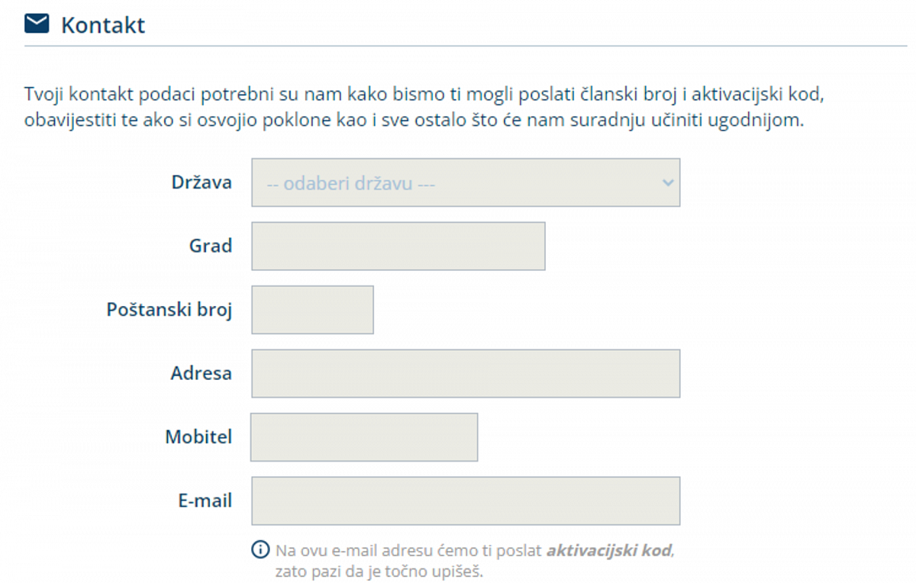Click the Poštanski broj label

[169, 310]
